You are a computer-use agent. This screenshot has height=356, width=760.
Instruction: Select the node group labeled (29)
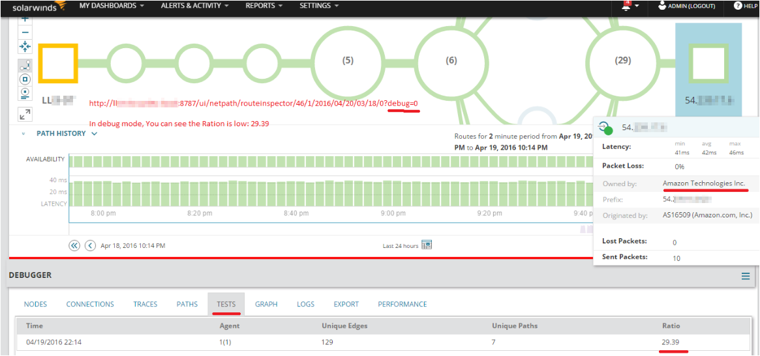622,61
